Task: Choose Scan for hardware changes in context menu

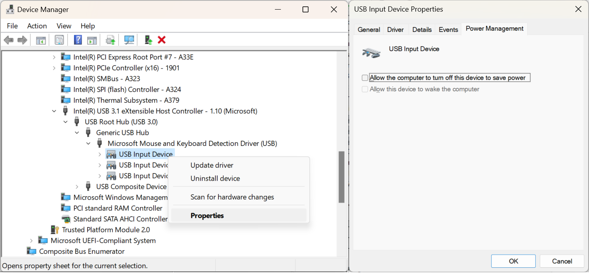Action: tap(239, 197)
